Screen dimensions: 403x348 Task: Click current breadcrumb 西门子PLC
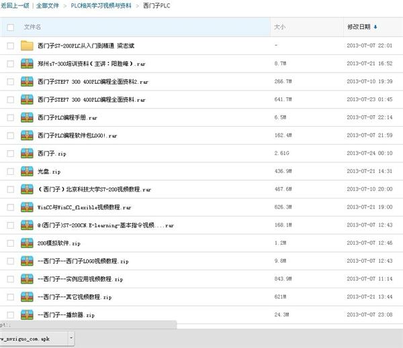tap(156, 5)
